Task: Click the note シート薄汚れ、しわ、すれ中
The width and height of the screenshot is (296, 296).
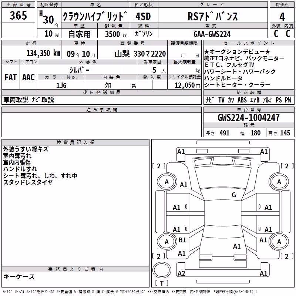Action: point(40,175)
